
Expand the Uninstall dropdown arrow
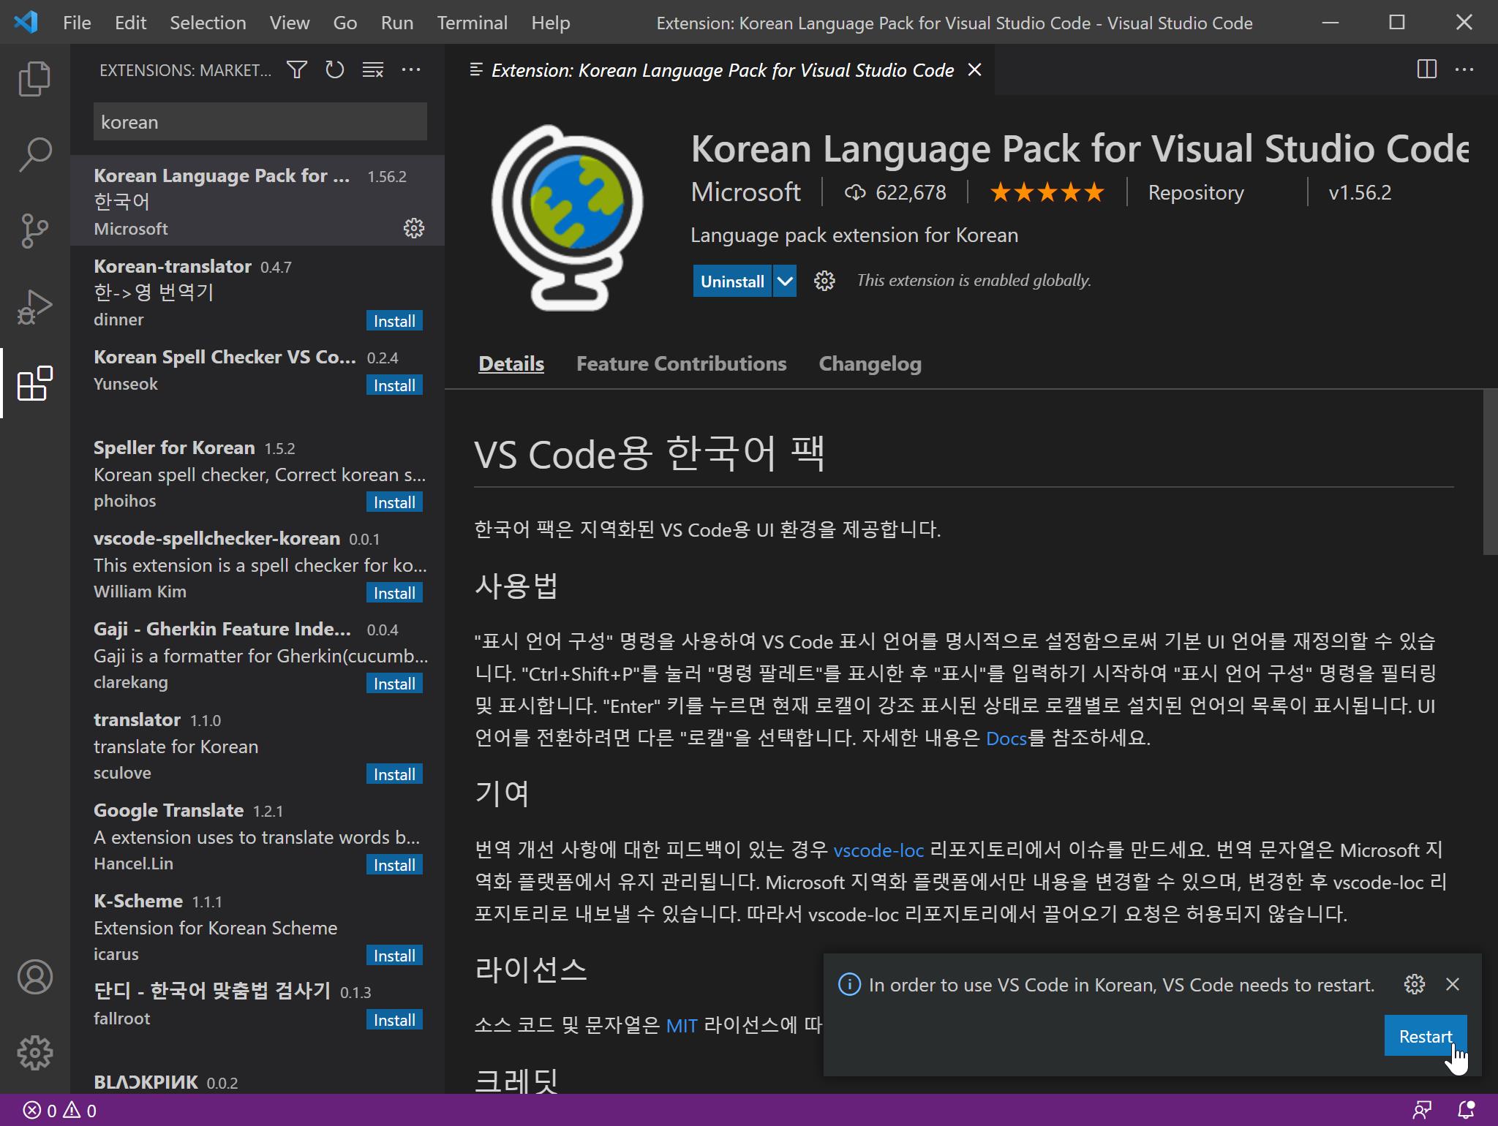tap(785, 281)
